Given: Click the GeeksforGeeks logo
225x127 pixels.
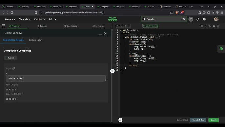Looking at the screenshot, I should click(x=113, y=19).
